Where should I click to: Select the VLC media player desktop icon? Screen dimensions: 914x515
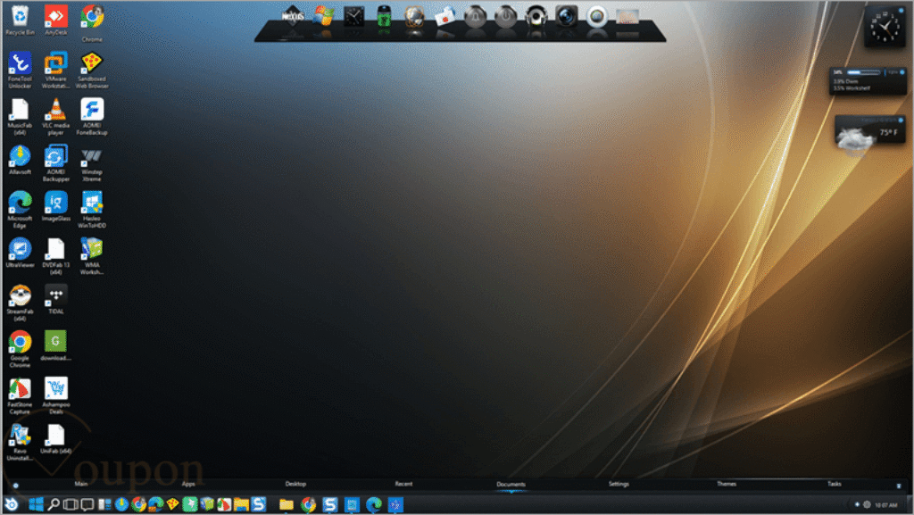click(x=56, y=117)
